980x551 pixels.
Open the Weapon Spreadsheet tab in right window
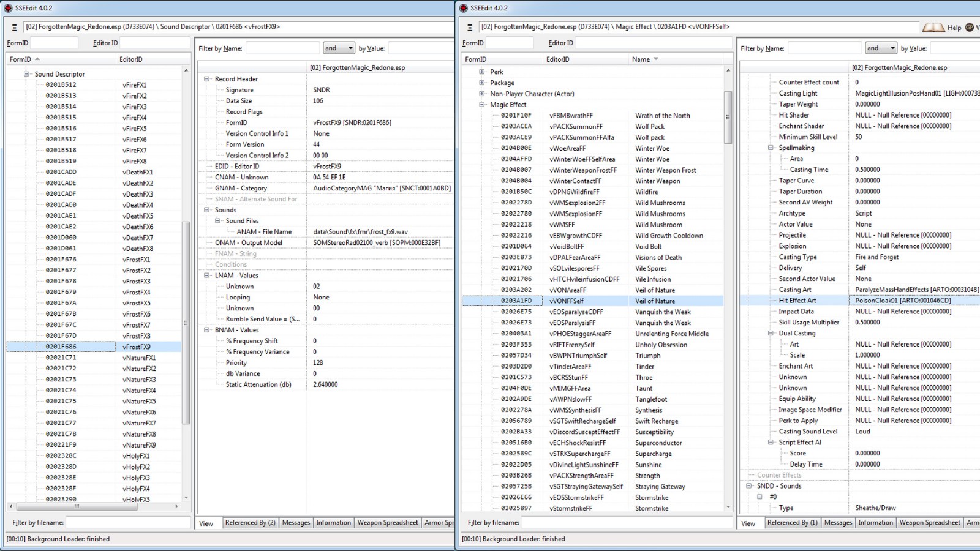pos(929,523)
